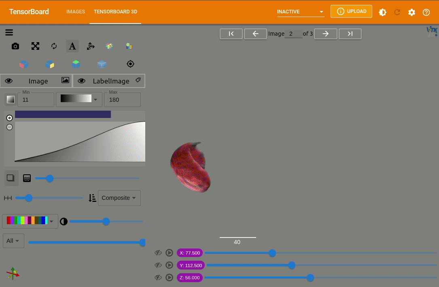Select the crosshair target icon
The image size is (439, 287).
(130, 64)
